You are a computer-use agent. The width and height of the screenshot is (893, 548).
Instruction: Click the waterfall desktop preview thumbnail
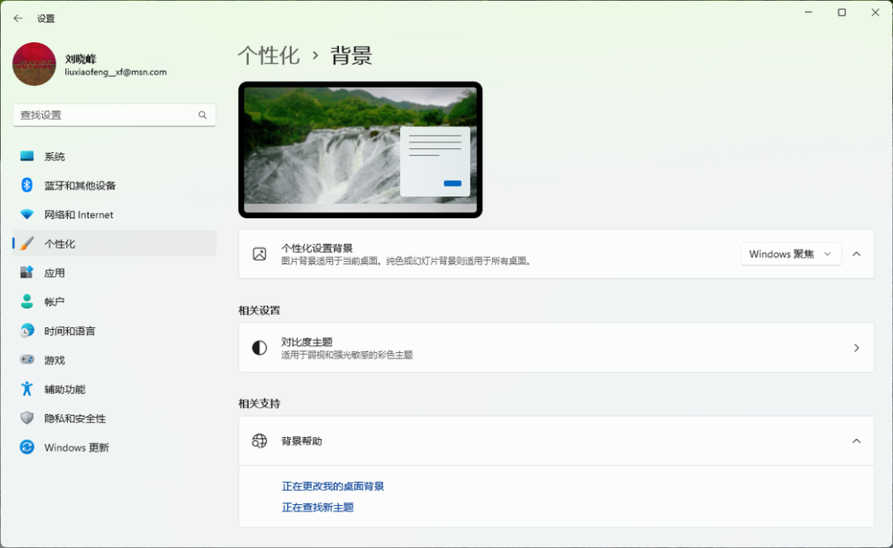360,150
